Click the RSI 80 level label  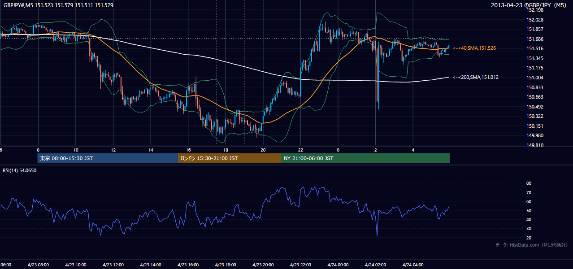point(529,183)
